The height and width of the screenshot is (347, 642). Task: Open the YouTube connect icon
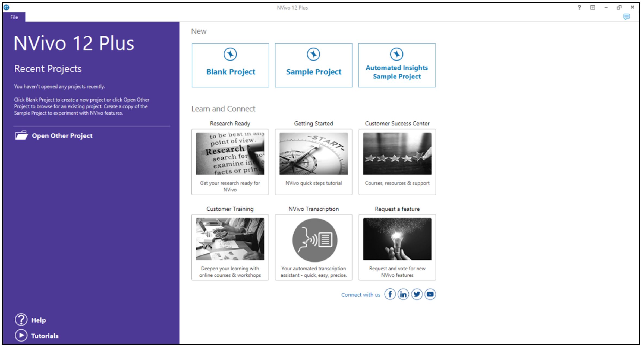(430, 294)
